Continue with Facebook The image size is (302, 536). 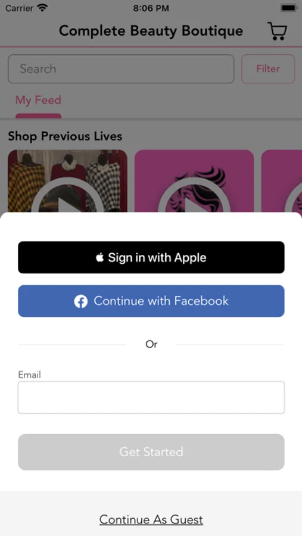(151, 301)
